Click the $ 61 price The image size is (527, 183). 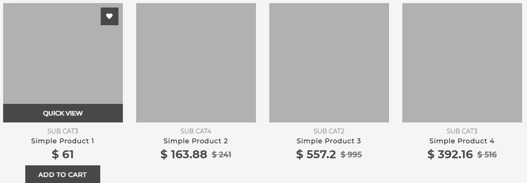pyautogui.click(x=63, y=154)
